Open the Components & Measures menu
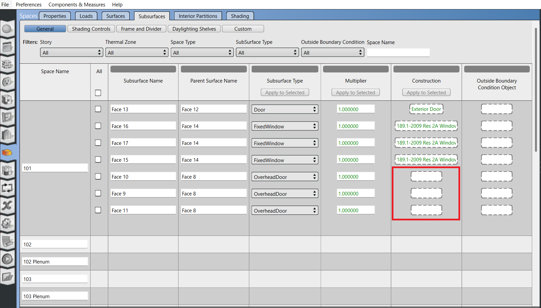541x308 pixels. coord(77,5)
